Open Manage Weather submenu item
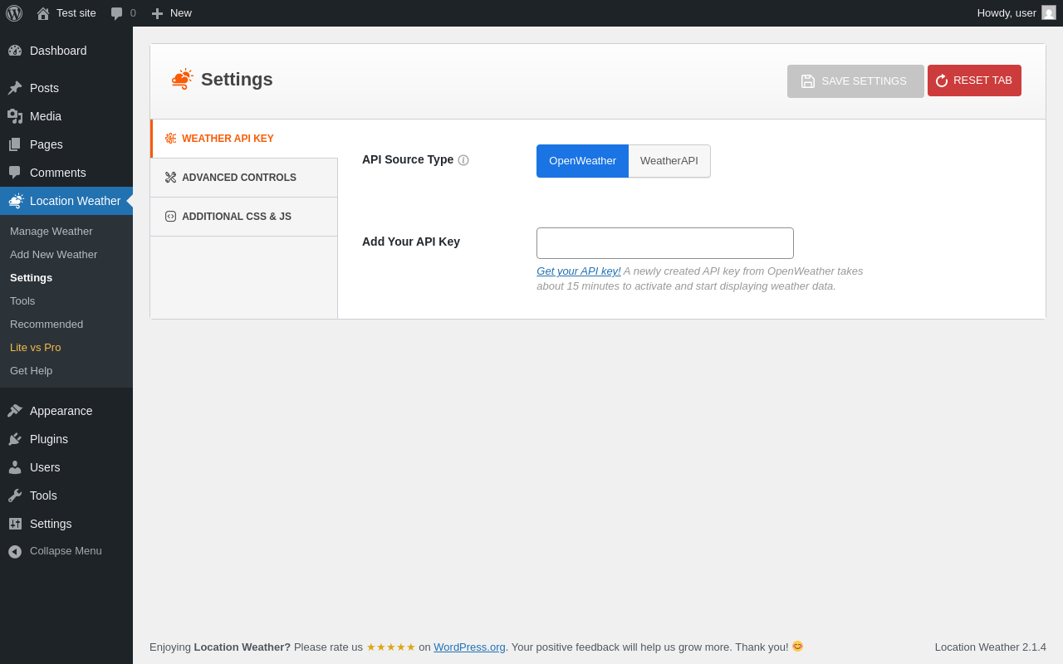The image size is (1063, 664). (x=51, y=232)
